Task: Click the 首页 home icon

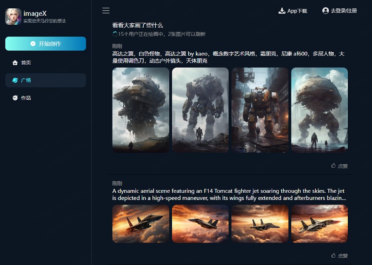Action: pyautogui.click(x=15, y=63)
